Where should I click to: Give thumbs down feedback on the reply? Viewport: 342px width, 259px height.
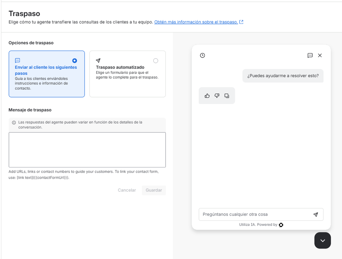pos(217,96)
